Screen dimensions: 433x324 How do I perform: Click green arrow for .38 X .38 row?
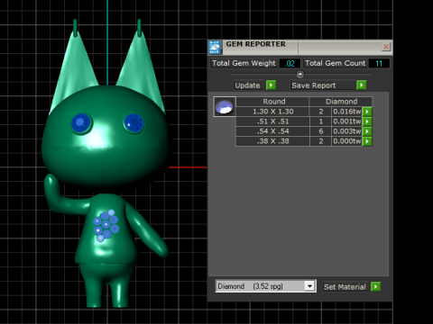pyautogui.click(x=367, y=141)
